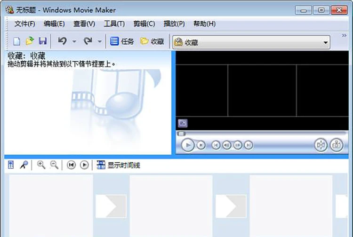Image resolution: width=353 pixels, height=237 pixels.
Task: Open the 编辑(E) menu
Action: (x=54, y=24)
